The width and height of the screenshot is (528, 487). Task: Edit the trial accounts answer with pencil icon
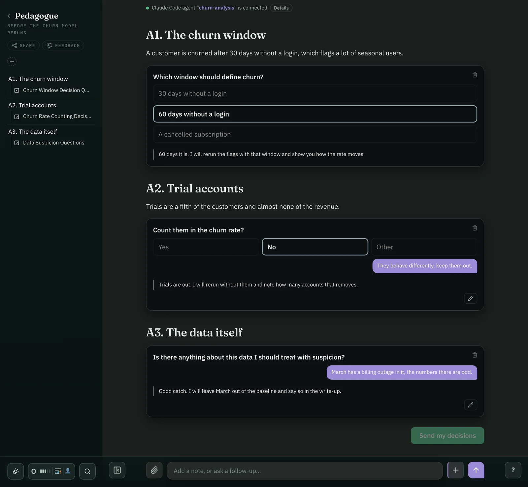[x=471, y=298]
